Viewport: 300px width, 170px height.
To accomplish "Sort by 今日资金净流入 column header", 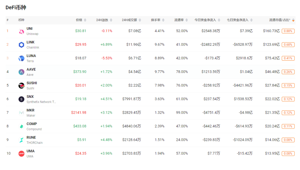I will [207, 20].
